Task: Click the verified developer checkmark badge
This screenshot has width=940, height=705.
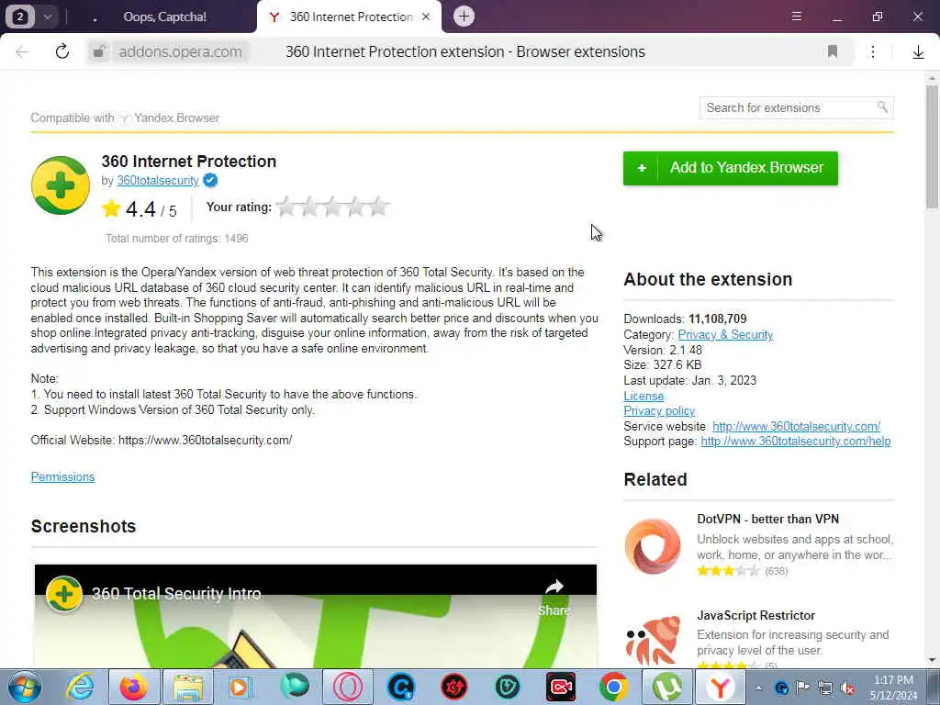Action: pos(210,180)
